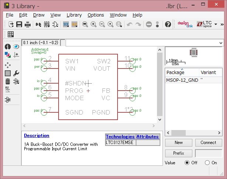The image size is (227, 179).
Task: Click the Prefix text field
Action: pos(209,153)
